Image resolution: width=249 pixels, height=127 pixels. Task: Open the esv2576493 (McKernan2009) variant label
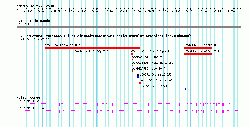tap(152, 63)
